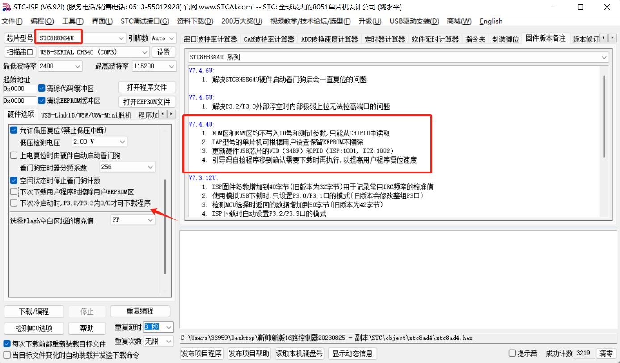
Task: Switch to 定时器计算器 tab
Action: click(x=384, y=39)
